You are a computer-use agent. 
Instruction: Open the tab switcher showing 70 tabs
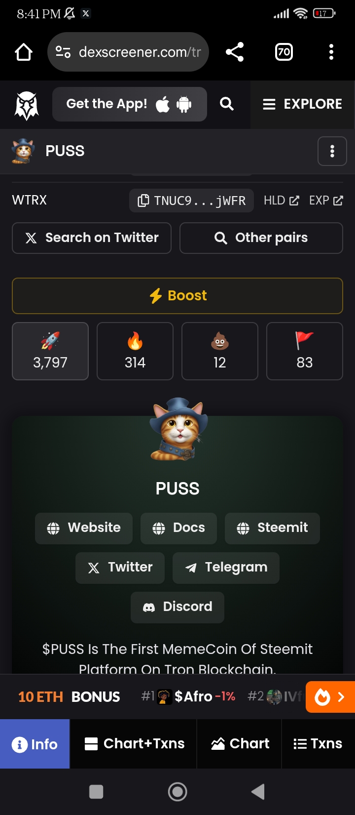coord(284,52)
